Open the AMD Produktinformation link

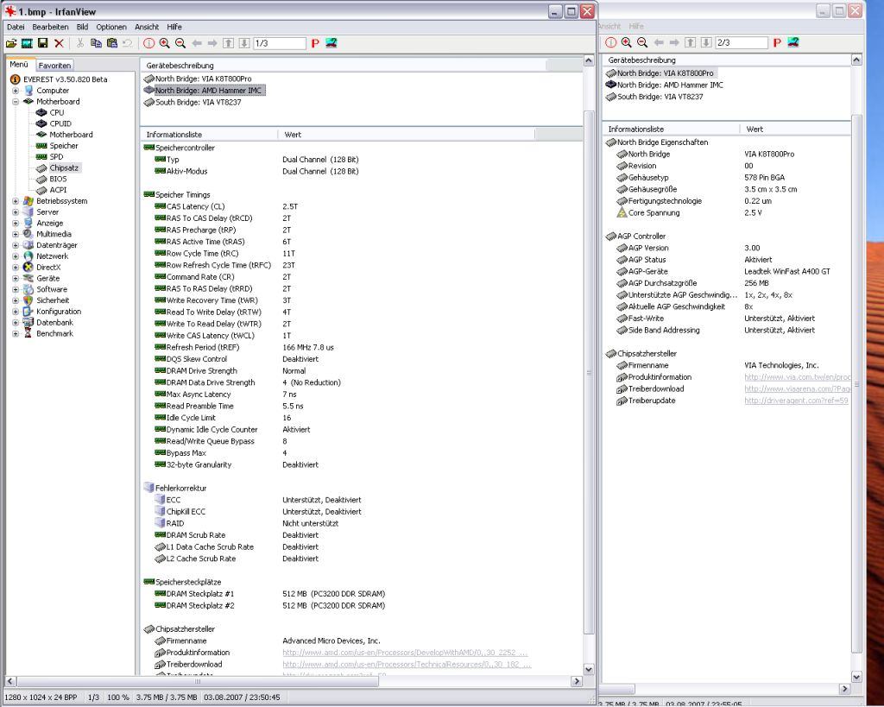pos(405,653)
